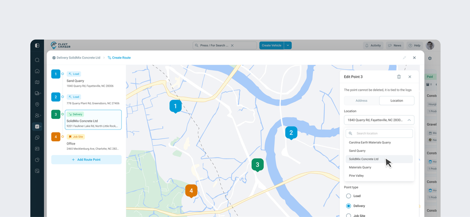Switch to the Address tab

(x=361, y=101)
